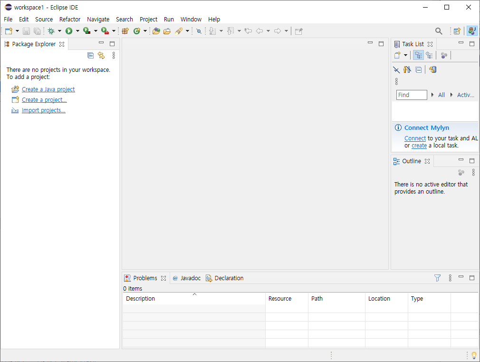This screenshot has width=480, height=362.
Task: Toggle Focus on Active Task in Outline
Action: (x=461, y=172)
